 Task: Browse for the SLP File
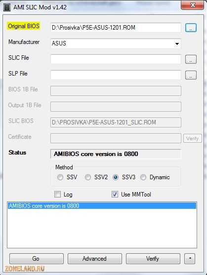pos(191,75)
